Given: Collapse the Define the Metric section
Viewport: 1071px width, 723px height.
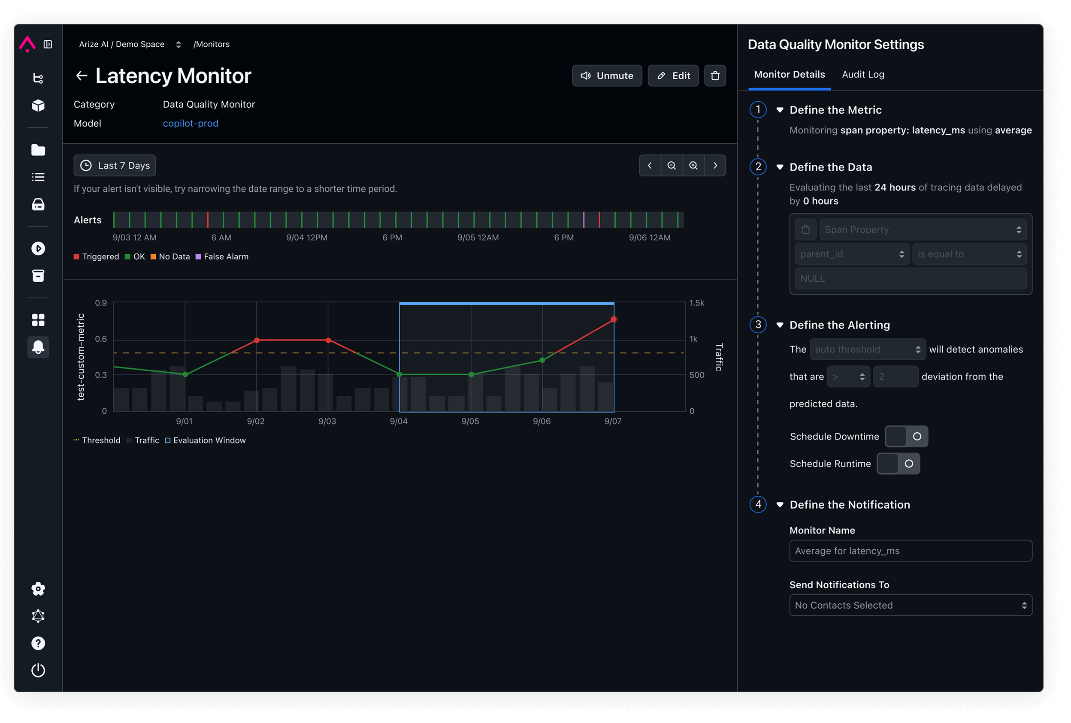Looking at the screenshot, I should coord(780,110).
